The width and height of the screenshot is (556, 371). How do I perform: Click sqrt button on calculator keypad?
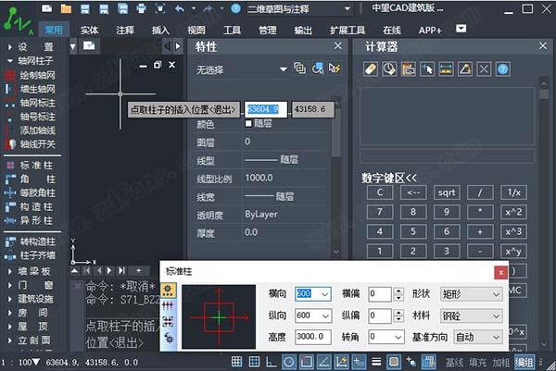click(x=447, y=192)
